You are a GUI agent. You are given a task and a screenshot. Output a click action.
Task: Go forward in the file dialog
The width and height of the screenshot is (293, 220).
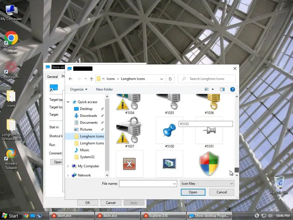pos(79,79)
